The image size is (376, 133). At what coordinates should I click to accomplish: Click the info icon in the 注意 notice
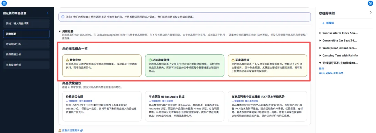[63, 17]
